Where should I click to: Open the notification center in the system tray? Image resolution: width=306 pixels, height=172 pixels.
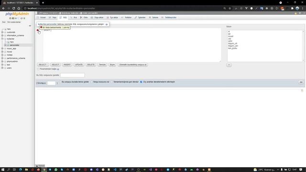[x=301, y=170]
